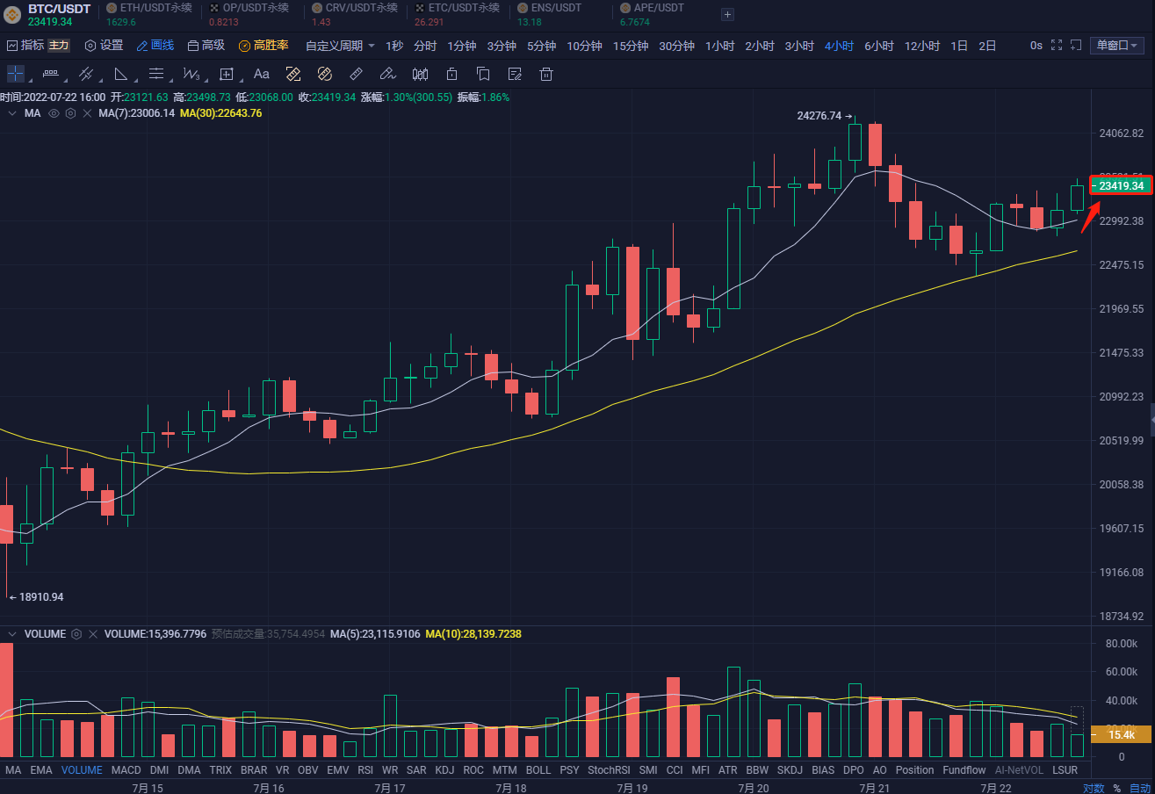Click the 24276.74 high price label

click(x=819, y=115)
